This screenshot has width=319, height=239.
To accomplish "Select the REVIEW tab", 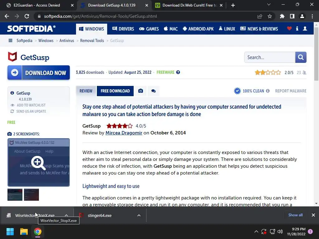I will (x=86, y=91).
